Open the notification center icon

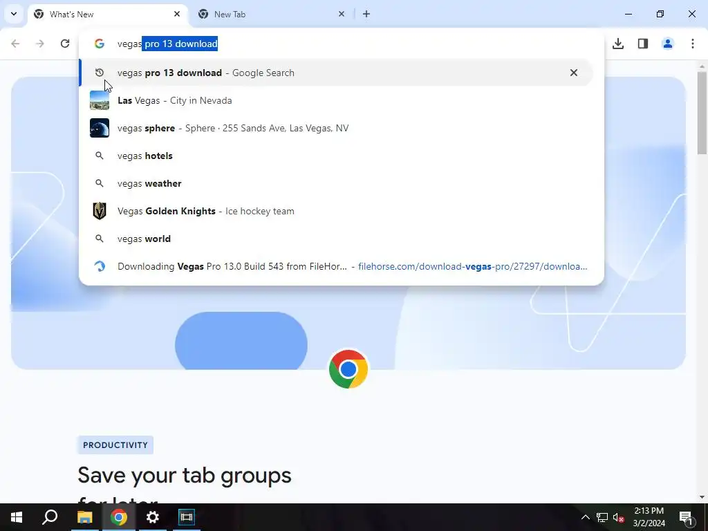(687, 517)
